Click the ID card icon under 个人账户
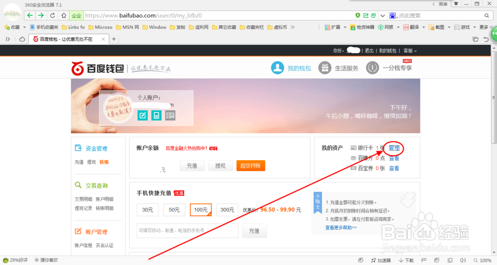497x265 pixels. [x=170, y=115]
